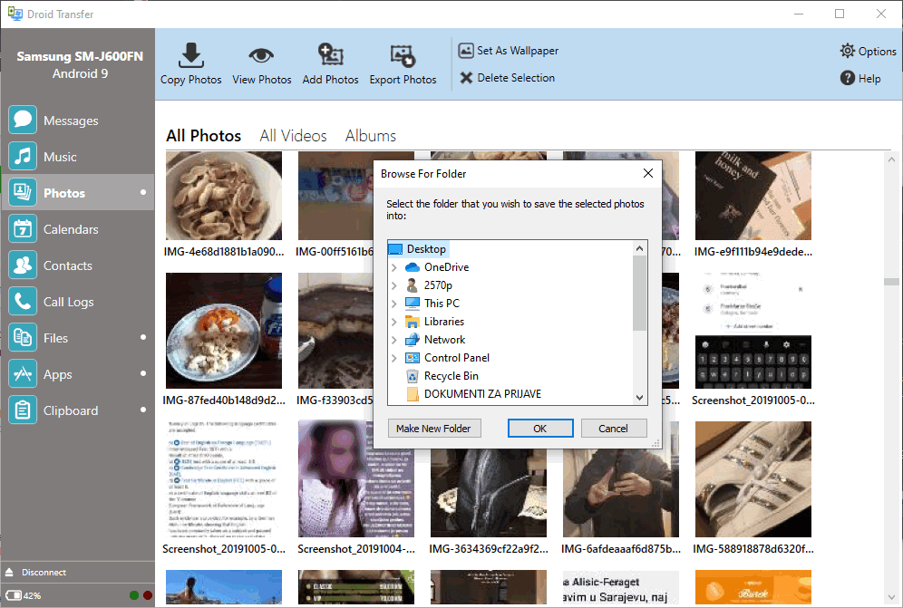Click the Delete Selection X icon

[466, 78]
